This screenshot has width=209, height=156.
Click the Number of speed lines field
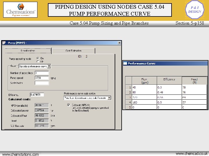tap(42, 73)
